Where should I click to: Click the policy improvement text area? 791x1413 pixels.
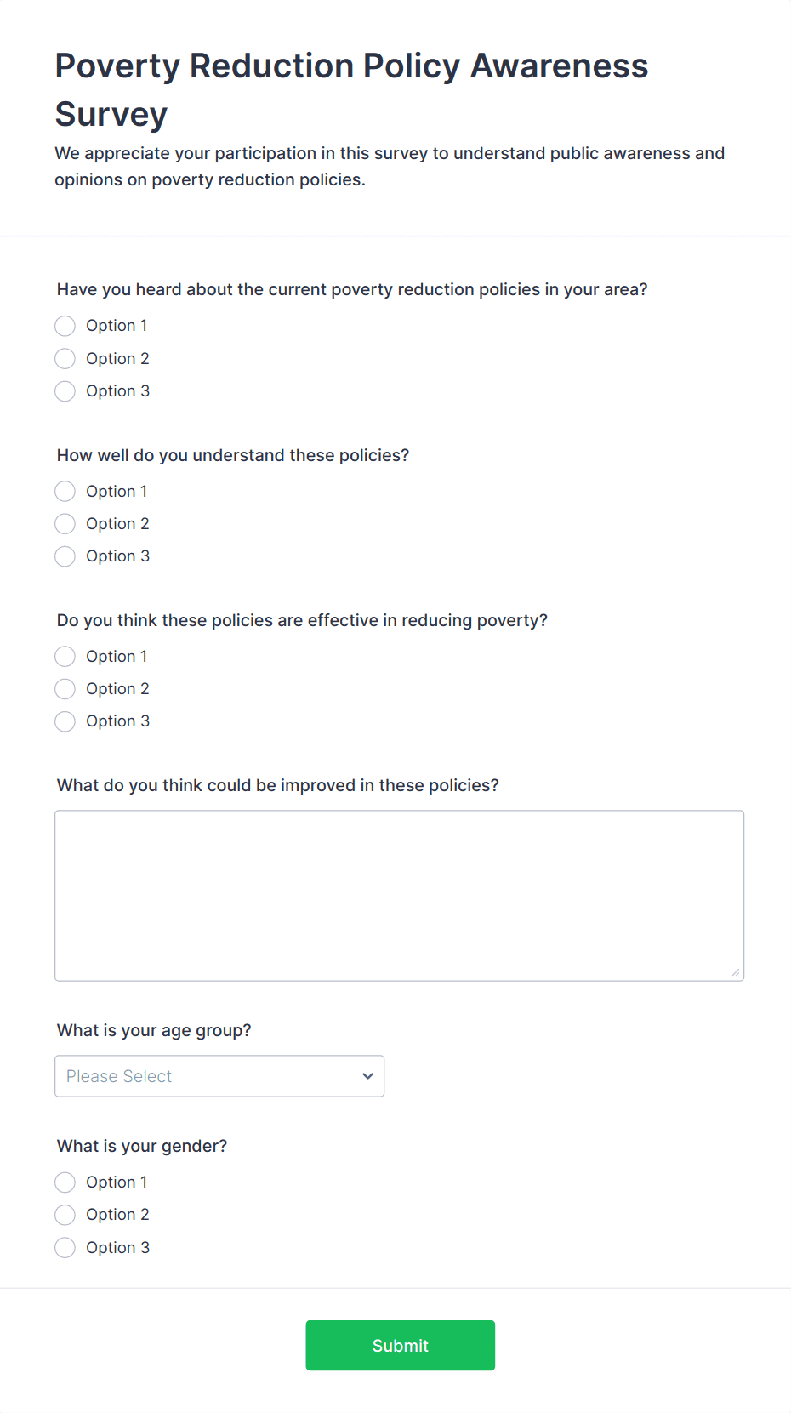point(399,895)
